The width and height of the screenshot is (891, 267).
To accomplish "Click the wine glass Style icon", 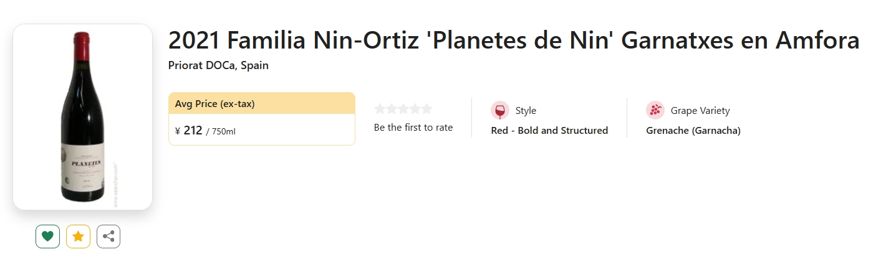I will click(x=500, y=110).
